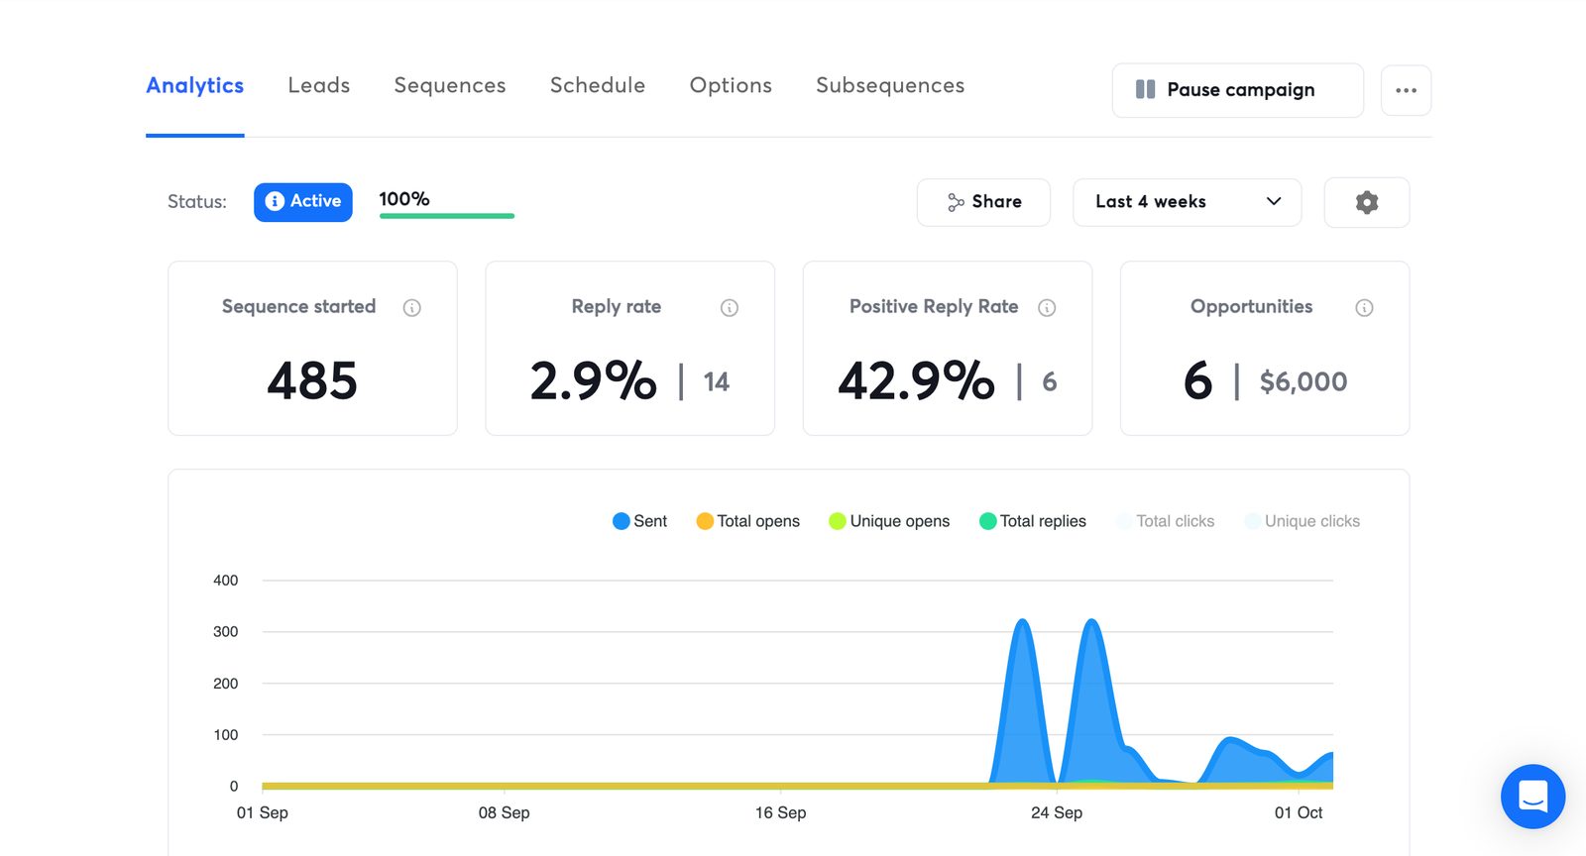Toggle the Sent series in chart legend
The width and height of the screenshot is (1586, 856).
(x=639, y=521)
